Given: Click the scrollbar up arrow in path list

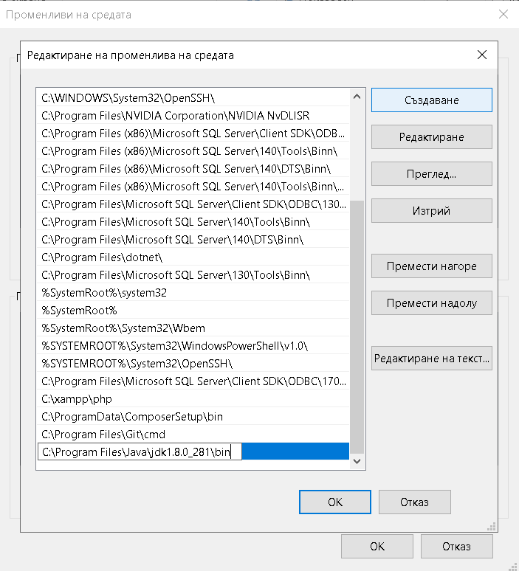Looking at the screenshot, I should (x=357, y=97).
